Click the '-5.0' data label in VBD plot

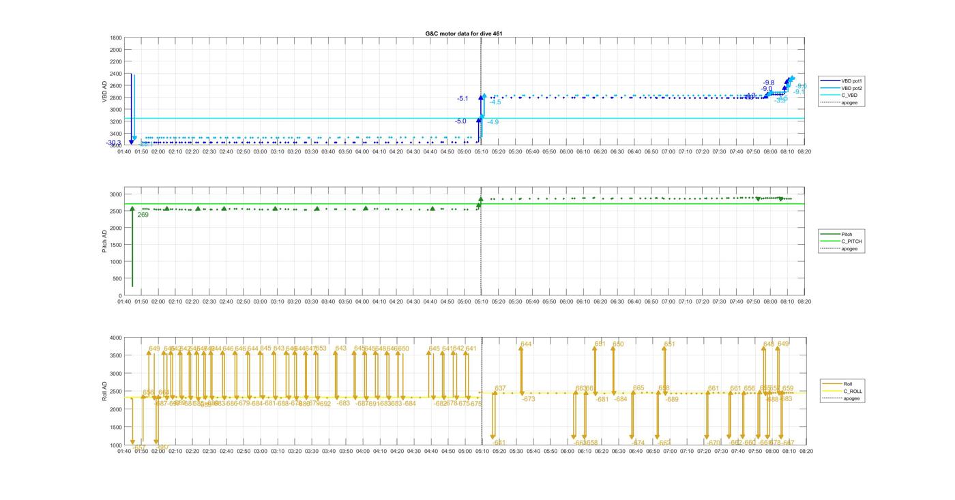[x=461, y=121]
